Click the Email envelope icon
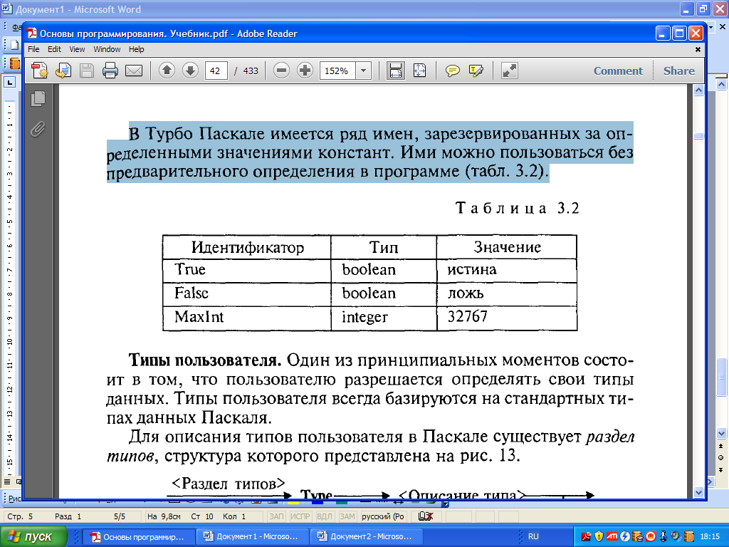729x547 pixels. (x=134, y=71)
